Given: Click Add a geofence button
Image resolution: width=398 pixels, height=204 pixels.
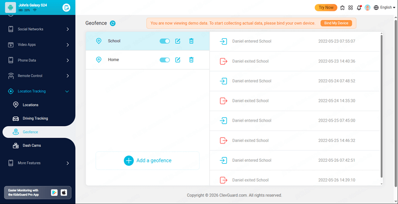Looking at the screenshot, I should (147, 160).
